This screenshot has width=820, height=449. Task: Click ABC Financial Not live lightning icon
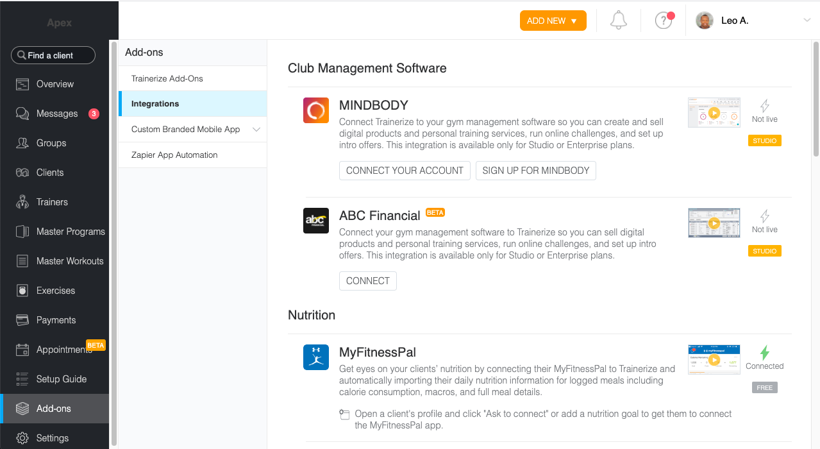[x=765, y=216]
